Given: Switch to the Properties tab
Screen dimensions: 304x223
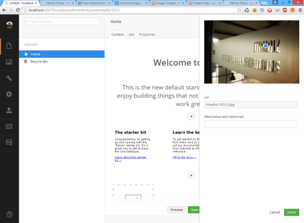Looking at the screenshot, I should [147, 35].
